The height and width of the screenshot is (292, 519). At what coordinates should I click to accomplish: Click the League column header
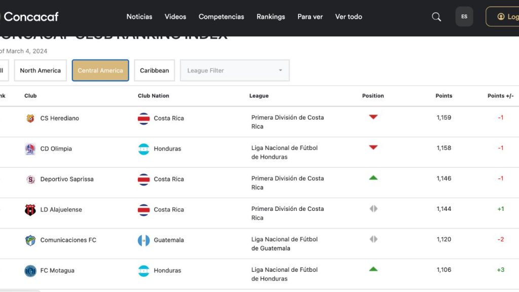click(259, 96)
